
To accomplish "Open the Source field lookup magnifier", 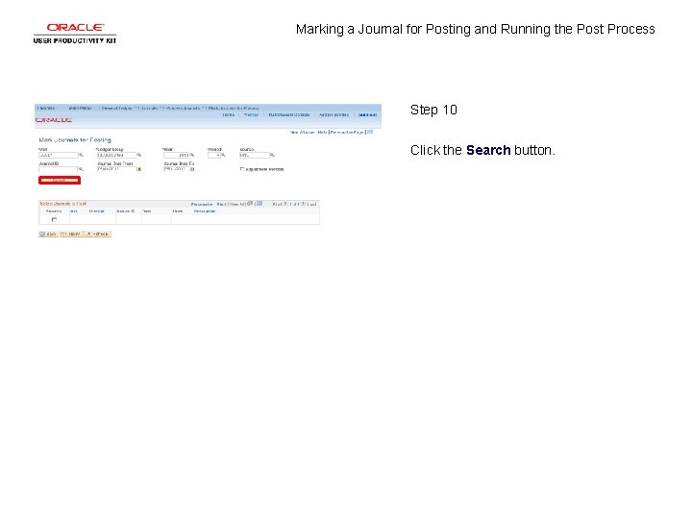I will pyautogui.click(x=272, y=155).
